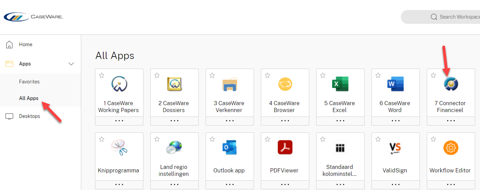Click the Land regio instellingen label

click(174, 170)
